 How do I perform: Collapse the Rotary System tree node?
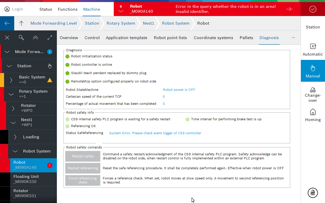pyautogui.click(x=11, y=94)
